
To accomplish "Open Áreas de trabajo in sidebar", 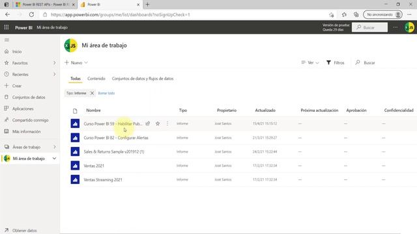I will click(26, 147).
